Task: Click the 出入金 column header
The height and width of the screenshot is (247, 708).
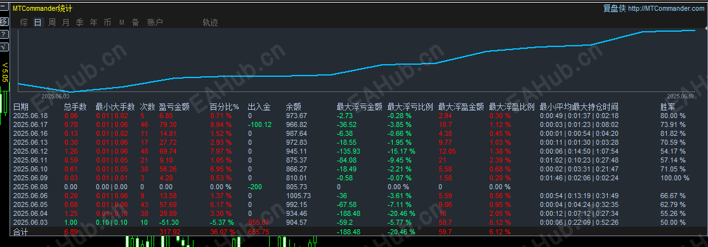Action: click(259, 107)
